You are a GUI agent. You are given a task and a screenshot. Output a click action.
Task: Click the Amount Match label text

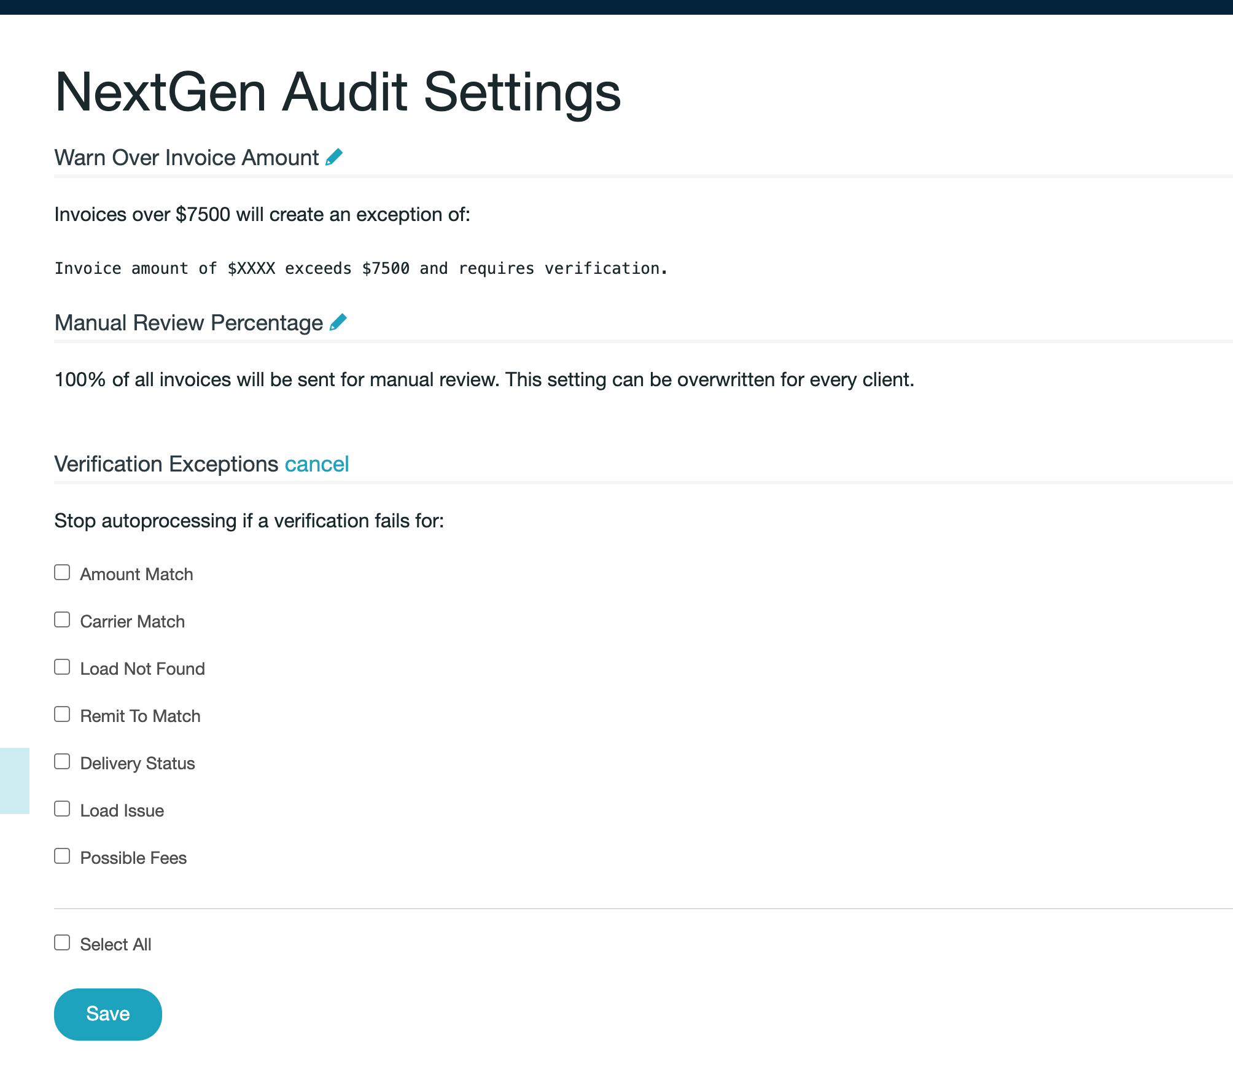[136, 574]
